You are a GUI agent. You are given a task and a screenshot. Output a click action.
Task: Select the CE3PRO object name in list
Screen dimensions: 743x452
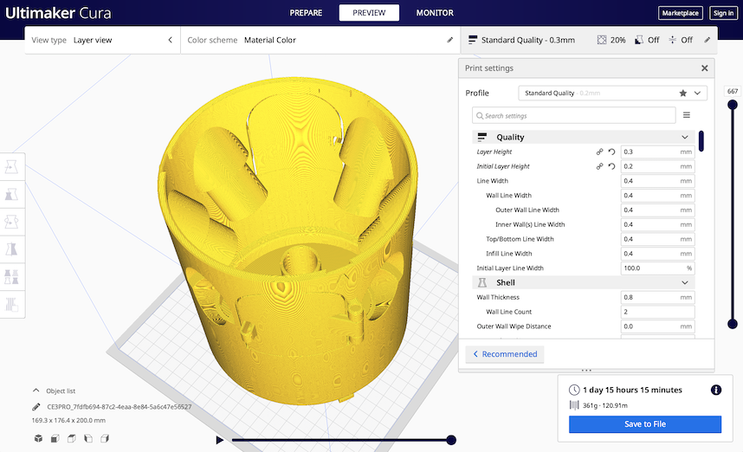[119, 406]
